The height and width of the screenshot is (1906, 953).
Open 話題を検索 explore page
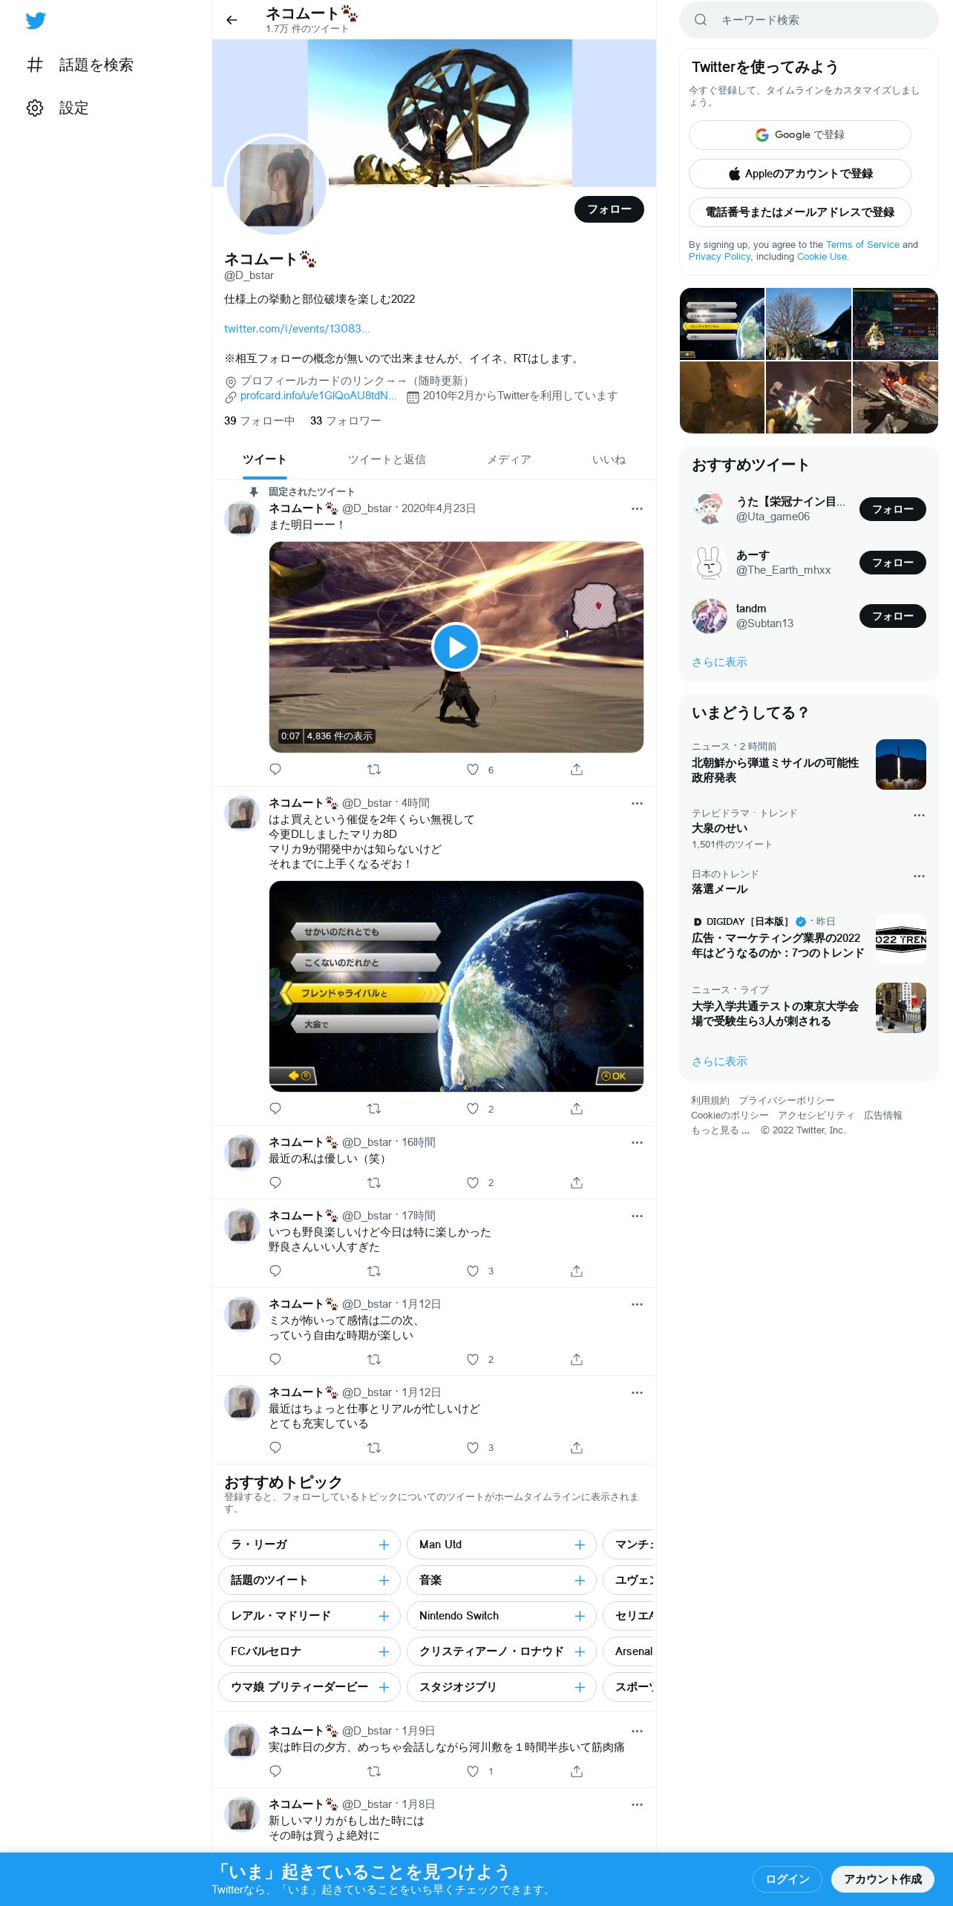point(79,65)
